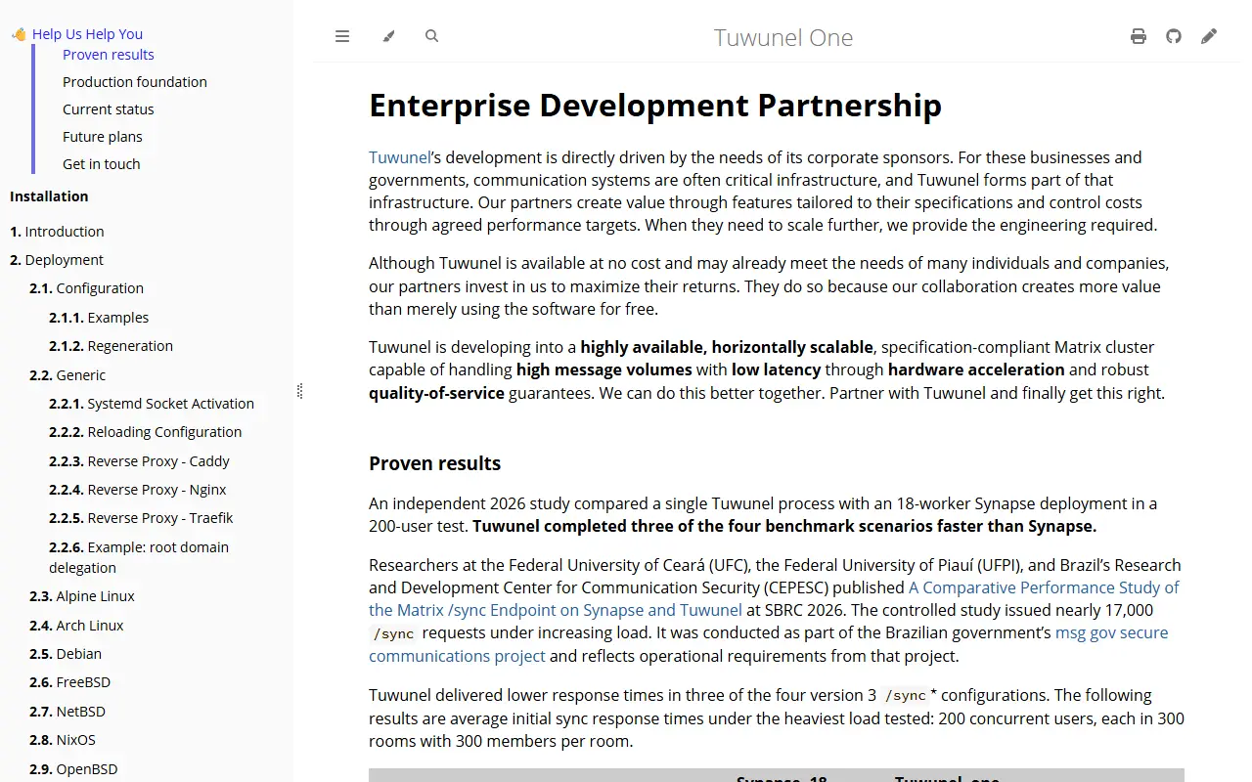
Task: Toggle the sidebar with the hamburger icon
Action: [x=342, y=37]
